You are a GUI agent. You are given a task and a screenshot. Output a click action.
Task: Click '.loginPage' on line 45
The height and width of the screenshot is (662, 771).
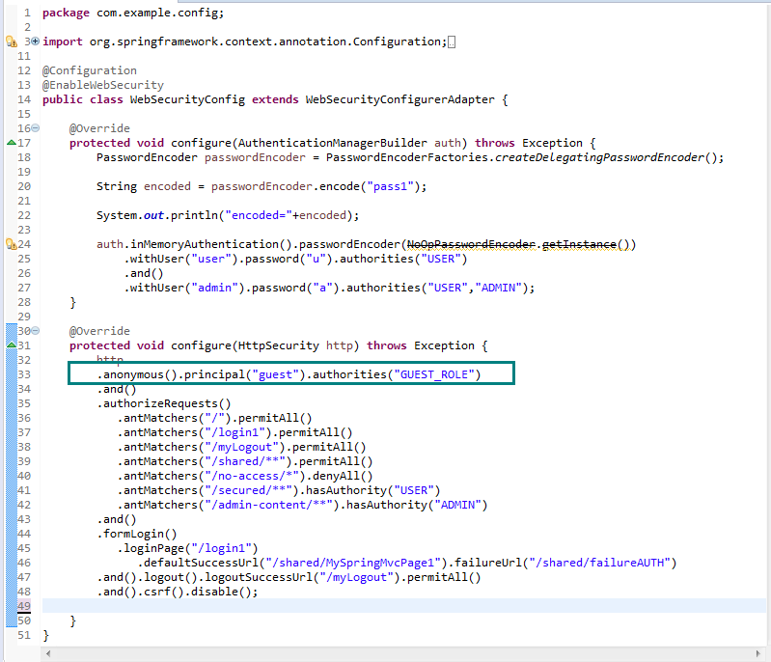150,548
